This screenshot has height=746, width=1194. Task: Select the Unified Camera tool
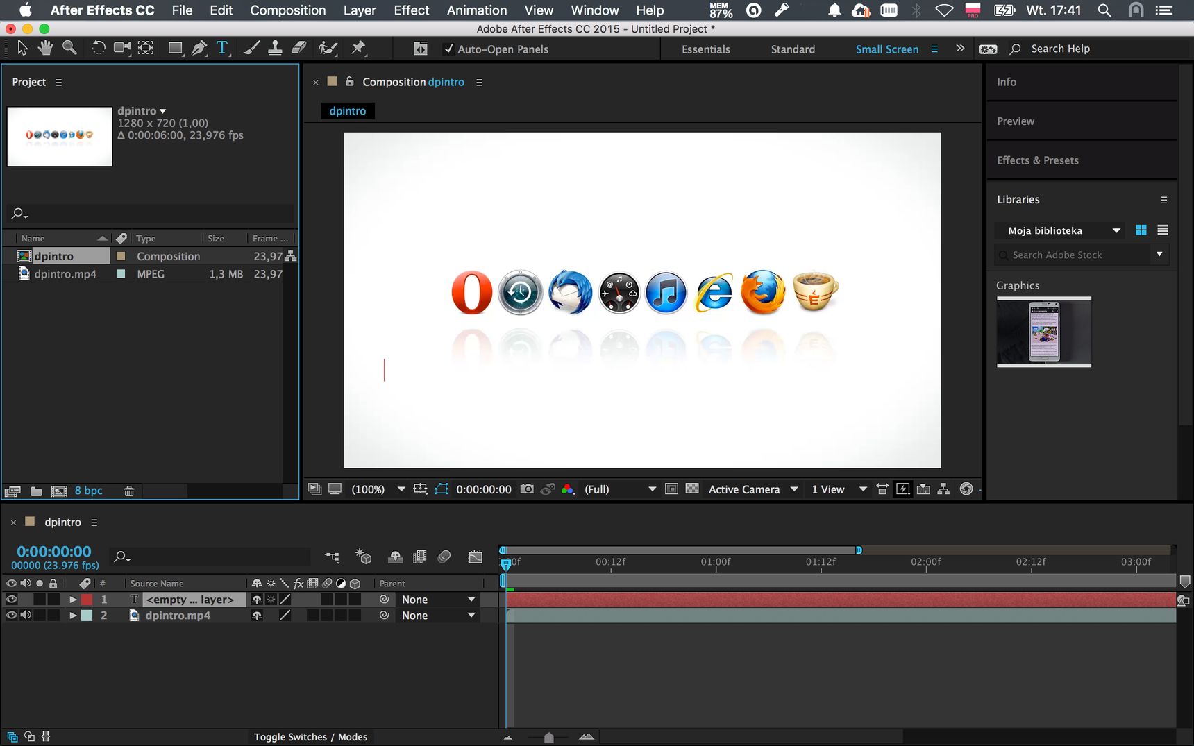[x=122, y=48]
